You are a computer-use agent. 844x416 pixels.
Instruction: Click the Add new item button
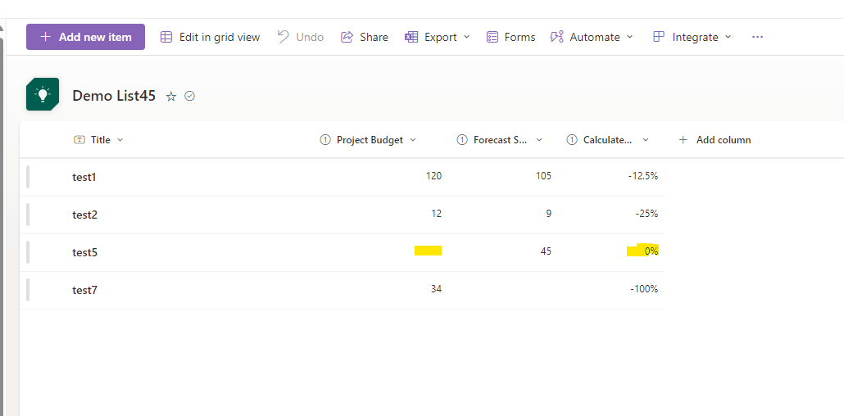click(x=85, y=37)
